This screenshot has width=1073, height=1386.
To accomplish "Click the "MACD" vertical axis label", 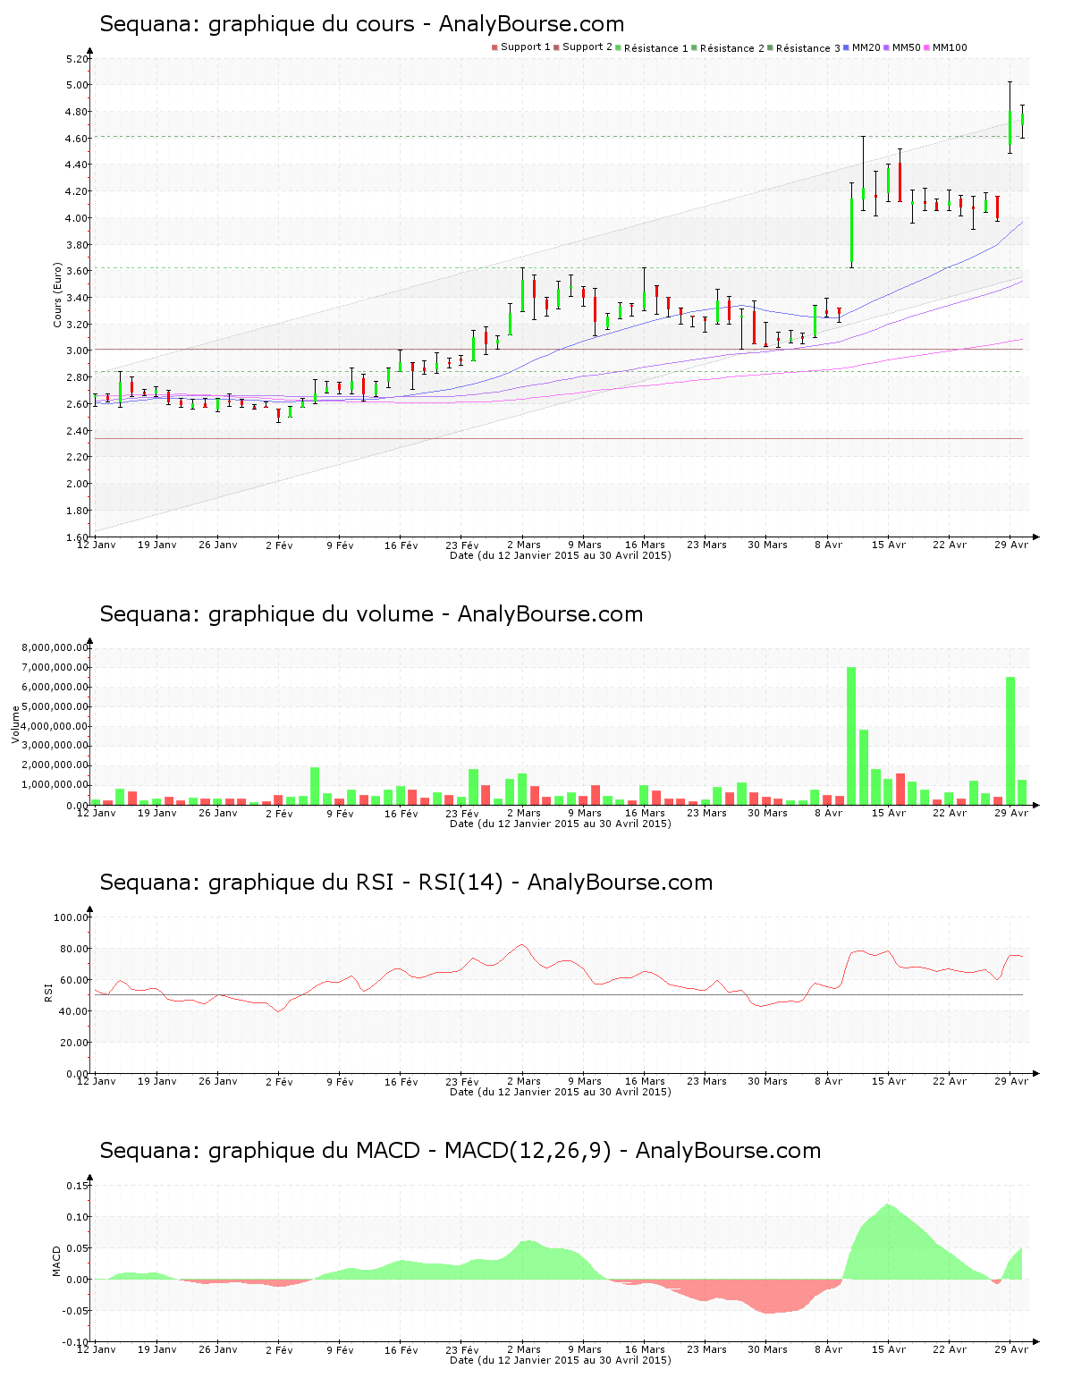I will pos(57,1261).
